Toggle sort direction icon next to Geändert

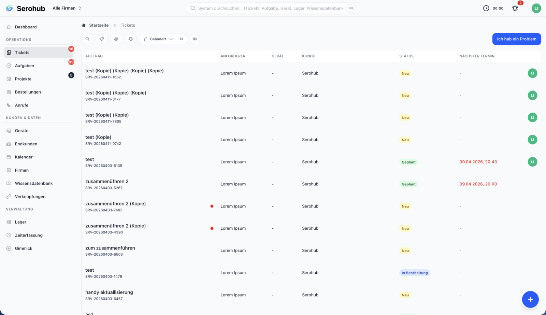click(182, 39)
